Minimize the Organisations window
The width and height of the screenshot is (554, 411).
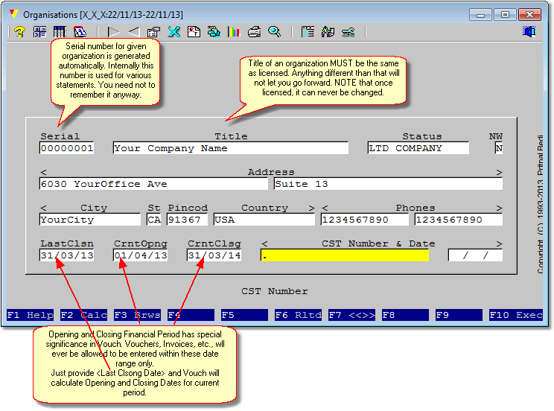(x=480, y=14)
